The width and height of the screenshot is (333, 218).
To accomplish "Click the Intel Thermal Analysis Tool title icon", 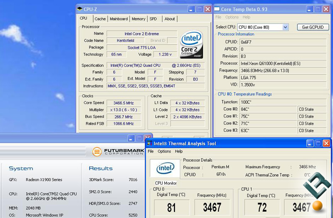I will (149, 143).
